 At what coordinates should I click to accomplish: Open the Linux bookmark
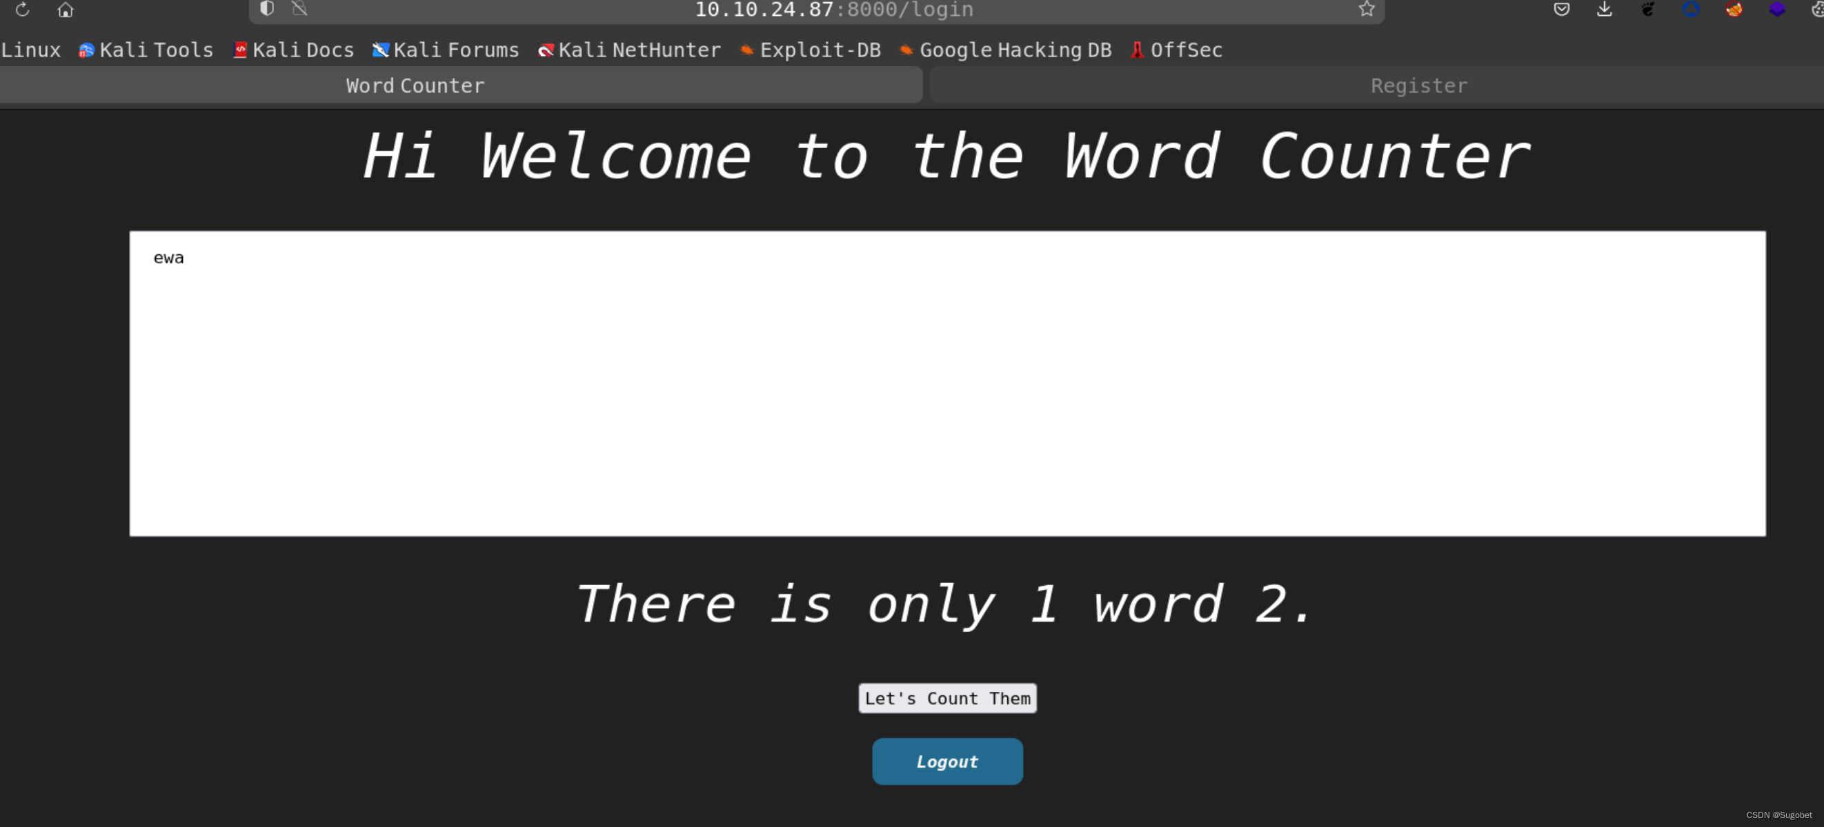tap(30, 50)
